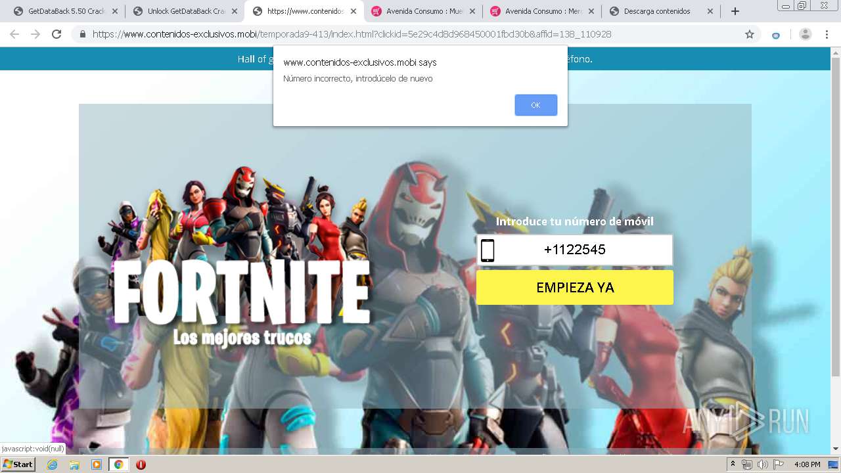Click the network icon in the system tray

[747, 464]
